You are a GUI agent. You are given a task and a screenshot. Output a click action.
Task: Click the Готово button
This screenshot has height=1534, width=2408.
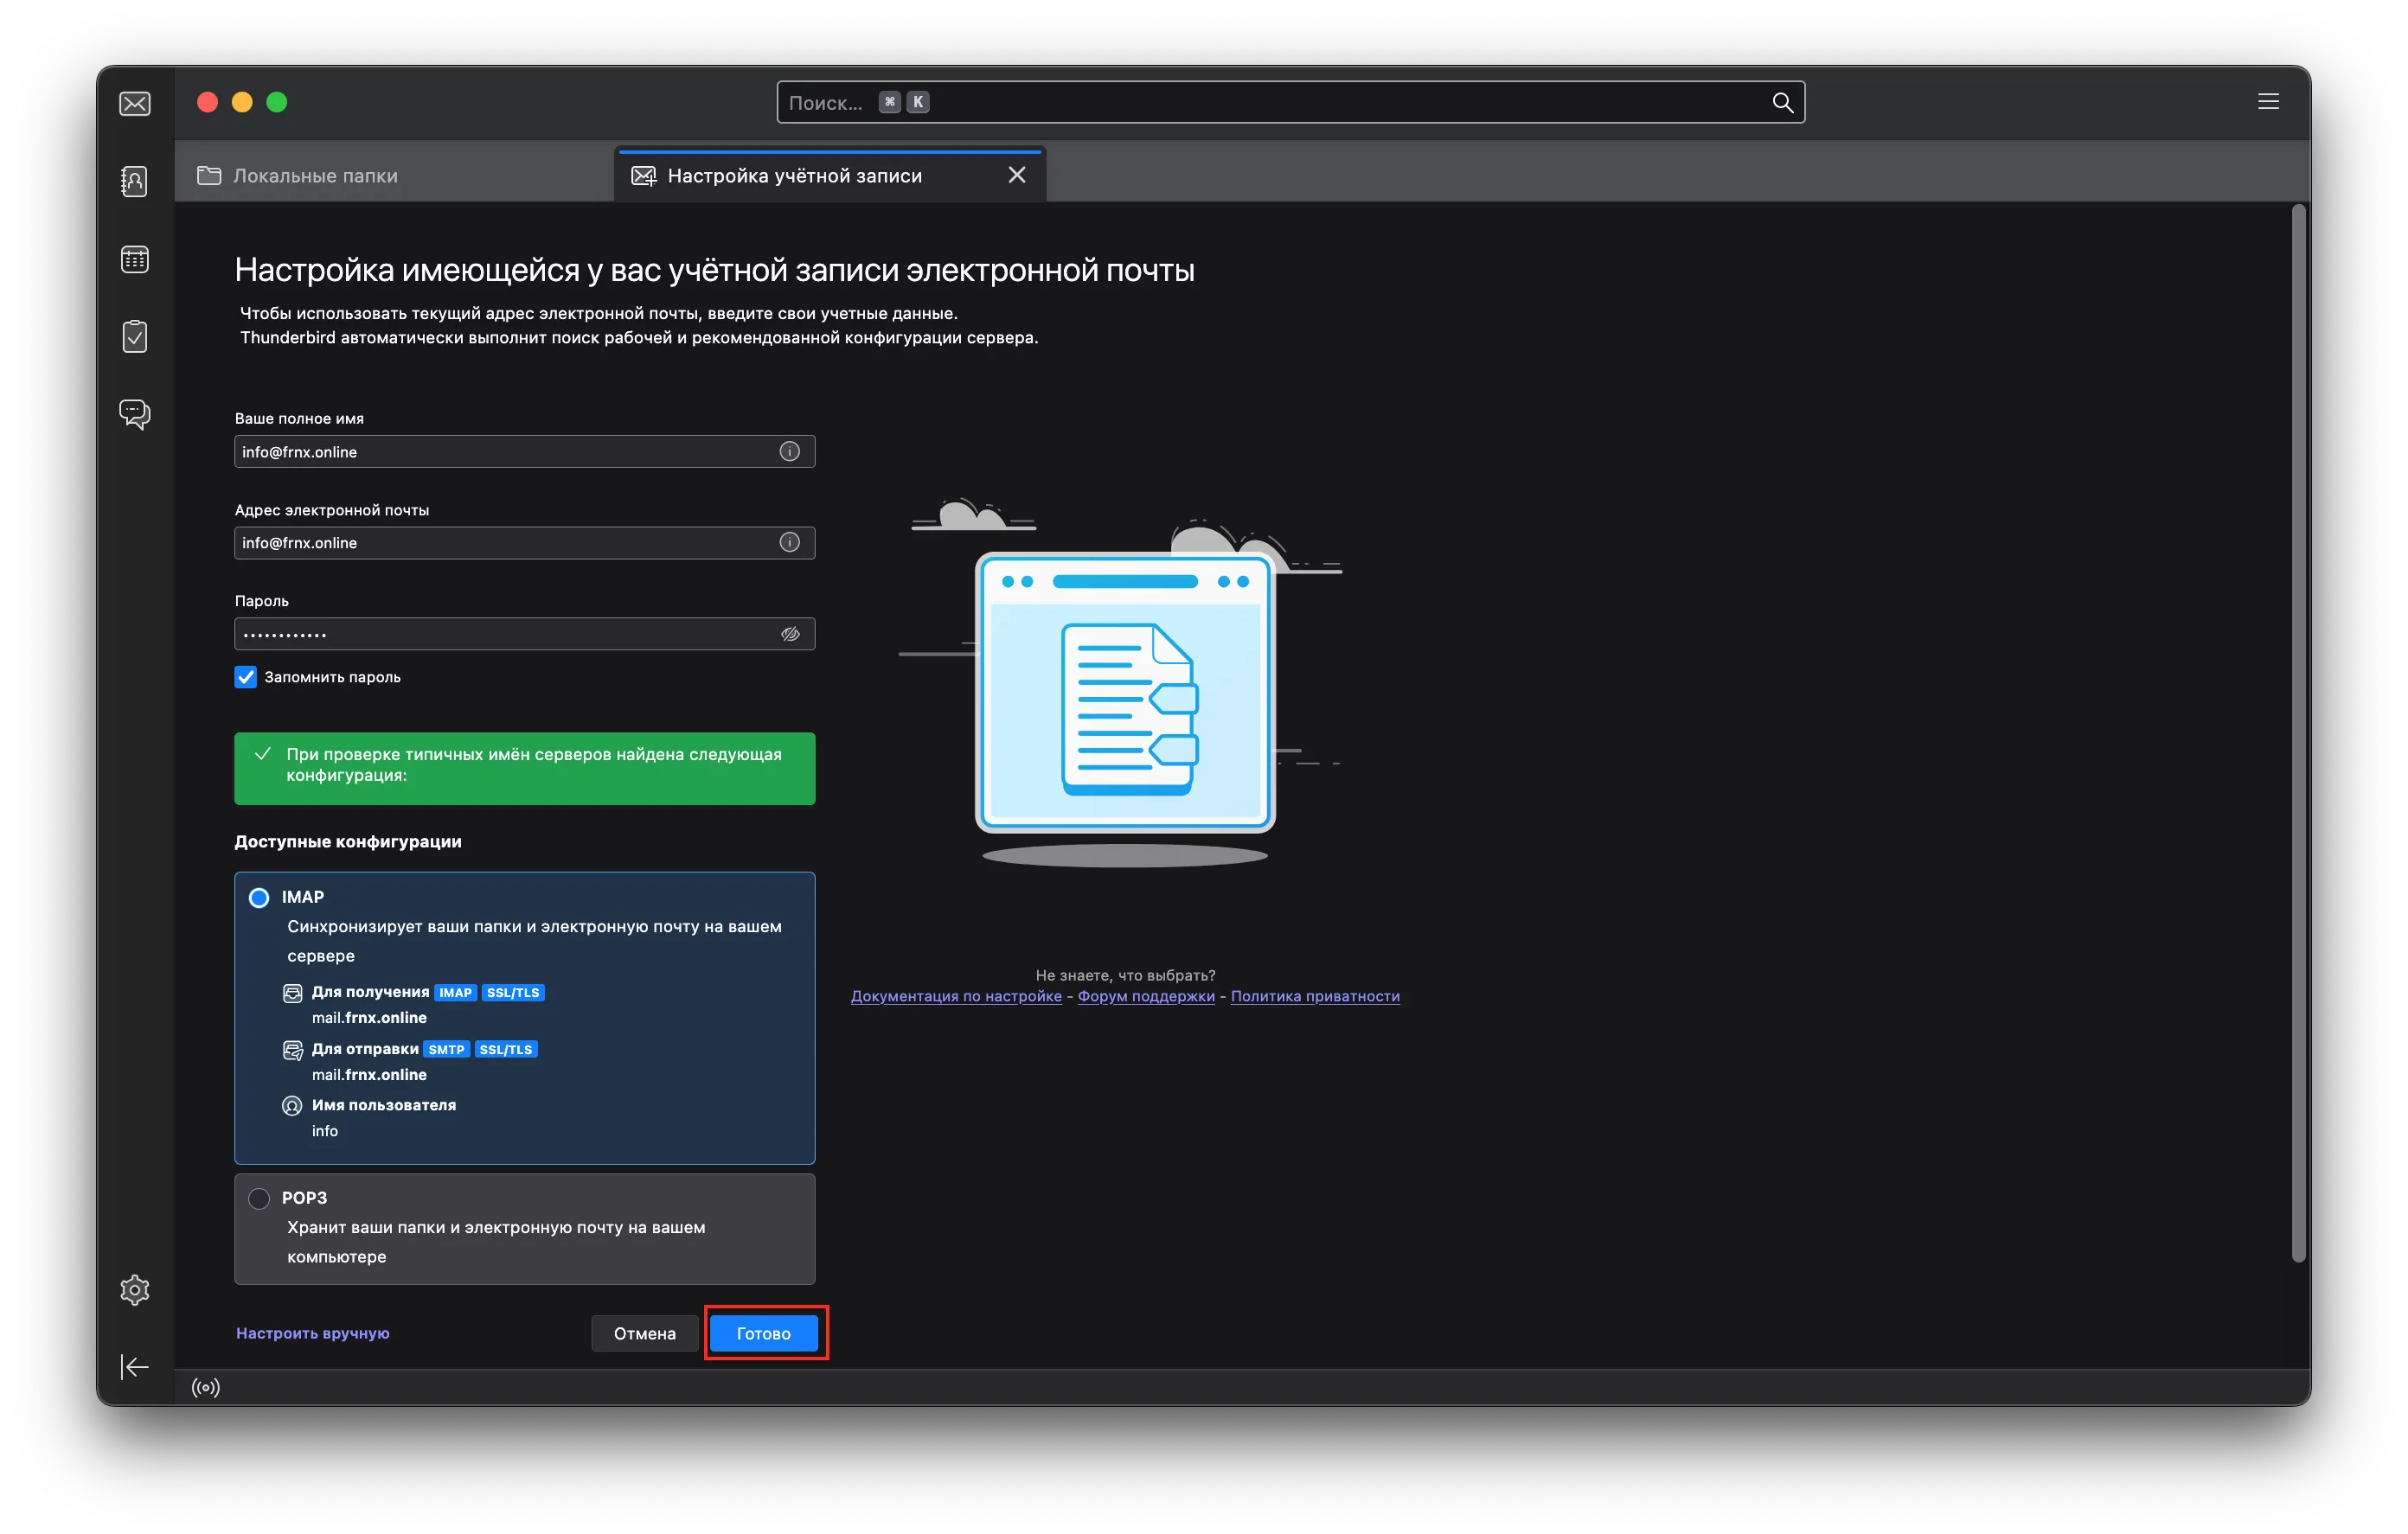coord(764,1333)
